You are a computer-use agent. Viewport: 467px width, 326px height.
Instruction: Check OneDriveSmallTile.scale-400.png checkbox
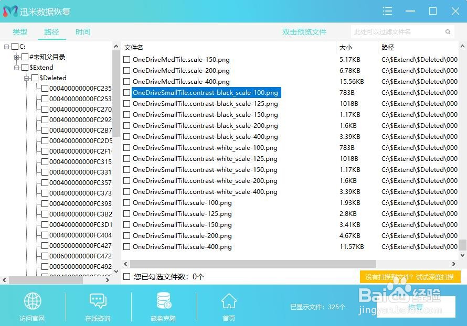pos(127,246)
